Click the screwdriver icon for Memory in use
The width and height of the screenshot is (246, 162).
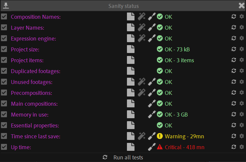tap(152, 115)
